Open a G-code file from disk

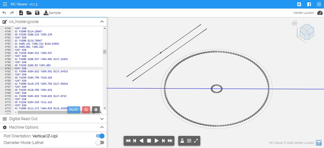pyautogui.click(x=29, y=13)
